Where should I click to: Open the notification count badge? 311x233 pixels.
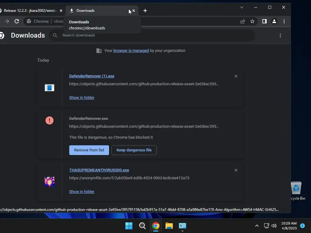coord(302,225)
